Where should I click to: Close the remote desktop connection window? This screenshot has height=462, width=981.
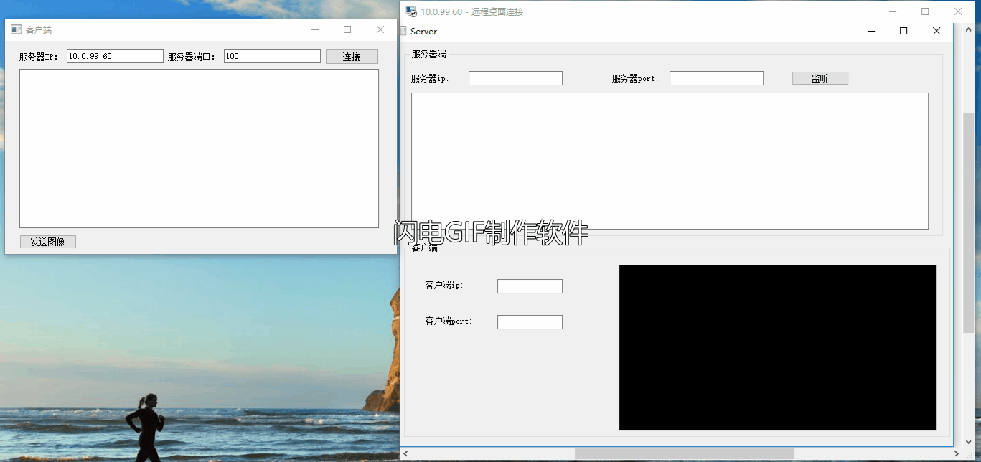click(958, 11)
